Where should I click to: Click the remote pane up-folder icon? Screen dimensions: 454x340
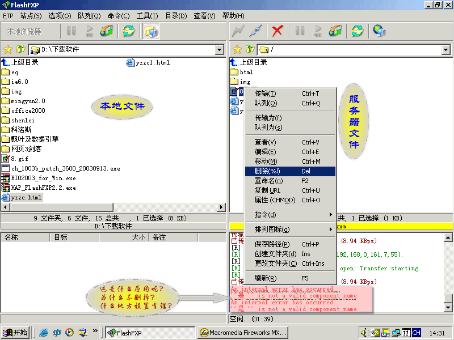250,49
